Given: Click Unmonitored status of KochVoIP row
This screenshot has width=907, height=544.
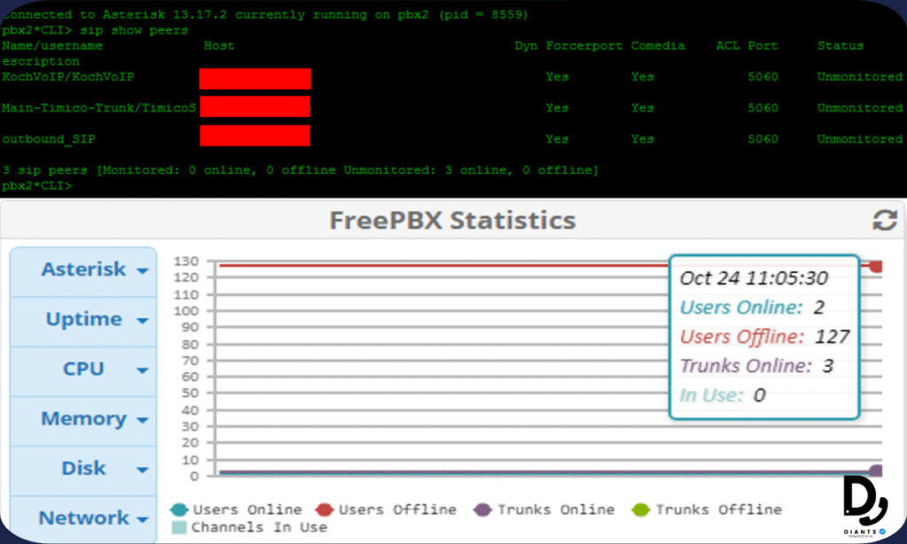Looking at the screenshot, I should click(x=859, y=77).
